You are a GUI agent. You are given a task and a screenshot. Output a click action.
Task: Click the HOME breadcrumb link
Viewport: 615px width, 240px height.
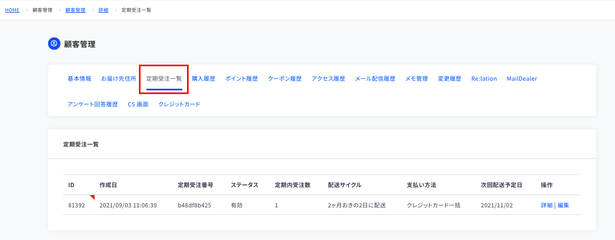coord(12,10)
